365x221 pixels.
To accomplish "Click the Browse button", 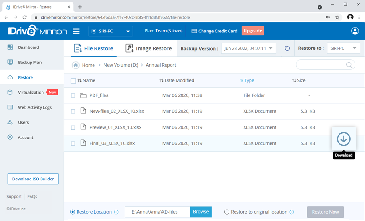I will coord(201,212).
